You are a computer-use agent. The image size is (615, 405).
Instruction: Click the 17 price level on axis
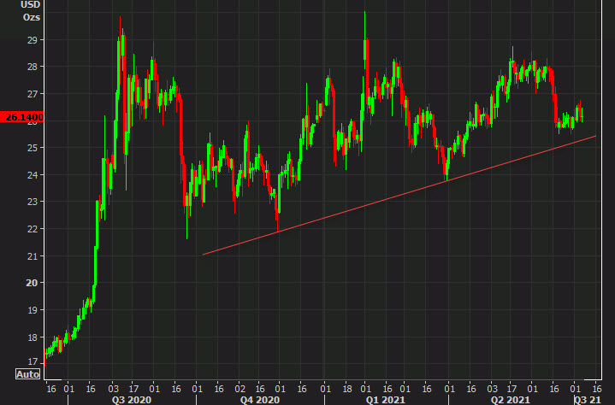click(x=33, y=364)
